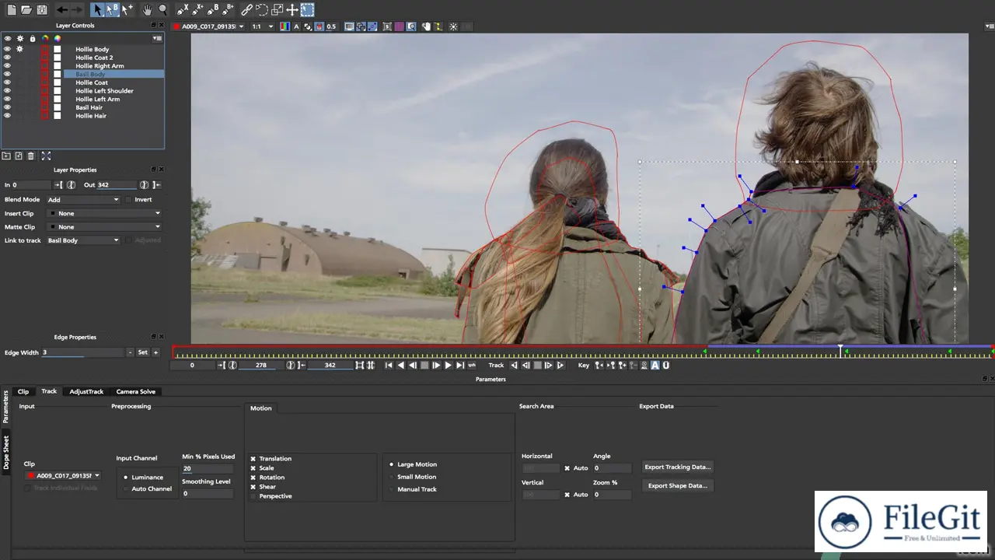
Task: Toggle visibility of the Hollie Hair layer
Action: click(x=8, y=116)
